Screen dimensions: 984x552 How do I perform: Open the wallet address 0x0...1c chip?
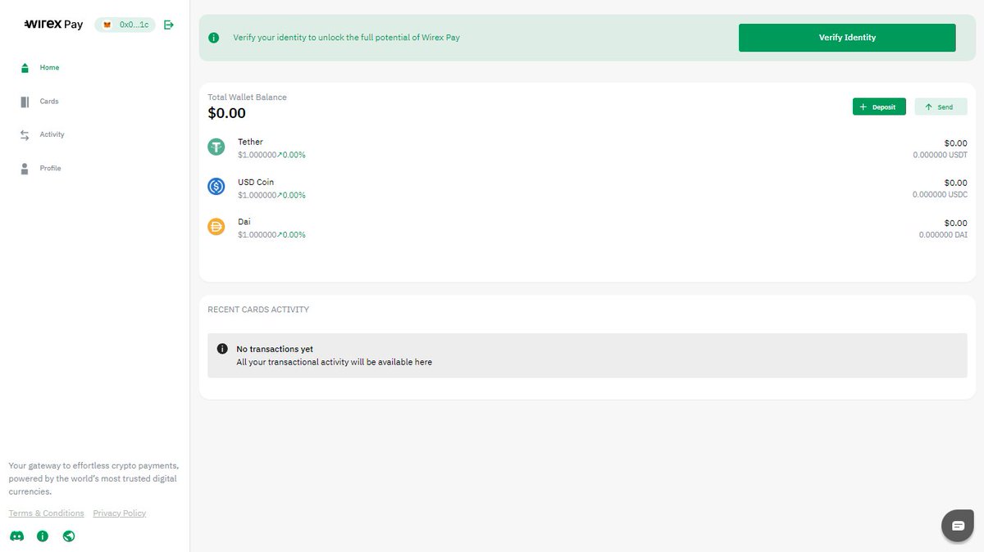[125, 25]
